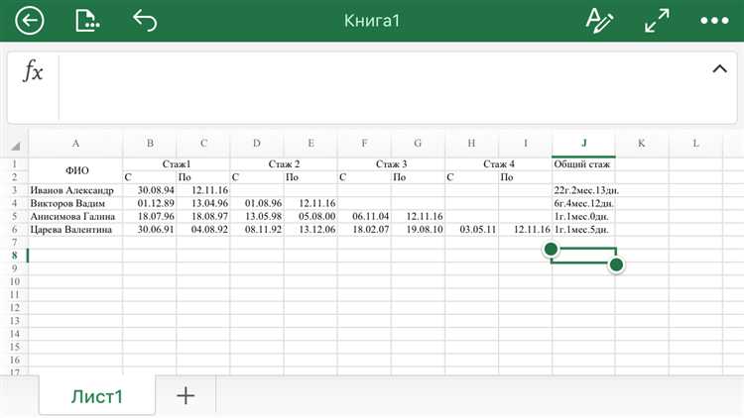Select the Общий стаж header cell
This screenshot has width=744, height=418.
(x=583, y=163)
